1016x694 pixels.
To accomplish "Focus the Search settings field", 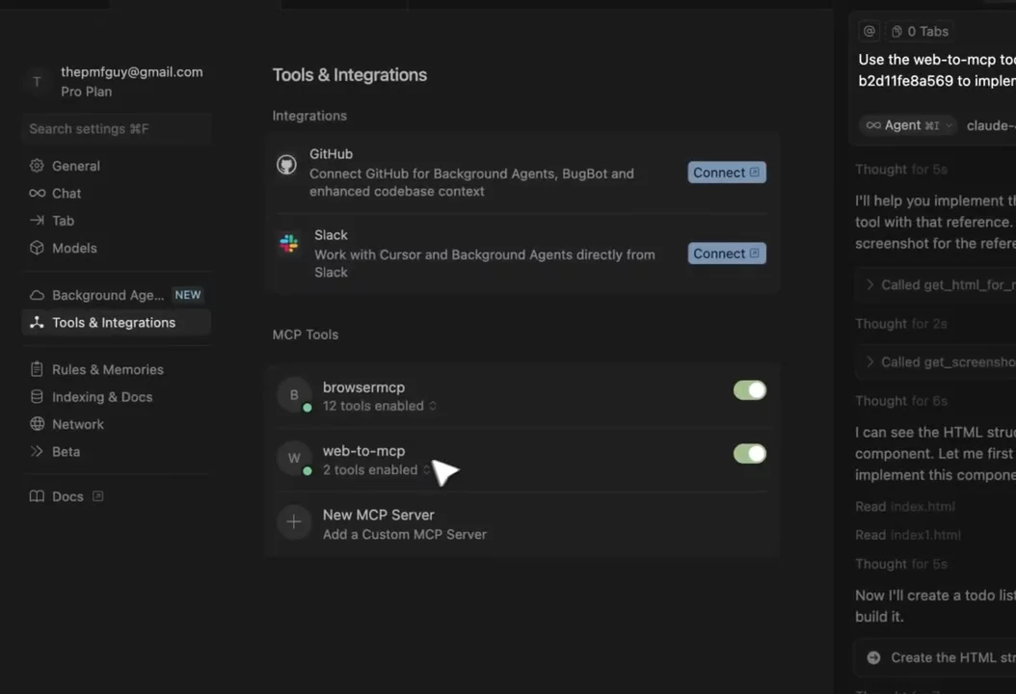I will pos(116,129).
